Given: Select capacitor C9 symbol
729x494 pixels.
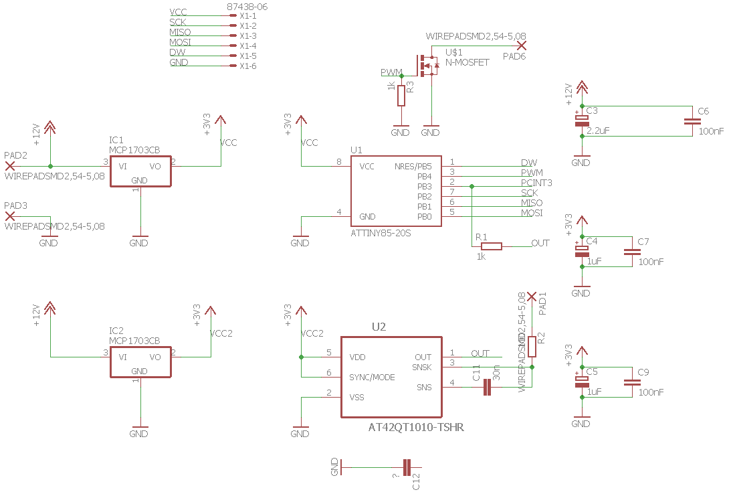Looking at the screenshot, I should pos(632,382).
